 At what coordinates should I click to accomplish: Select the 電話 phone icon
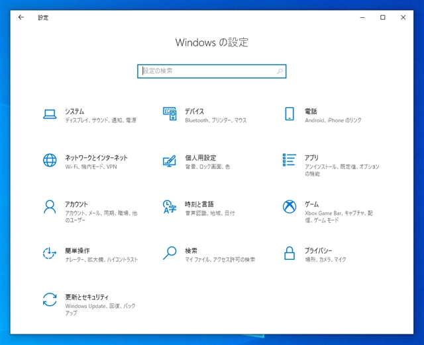290,114
